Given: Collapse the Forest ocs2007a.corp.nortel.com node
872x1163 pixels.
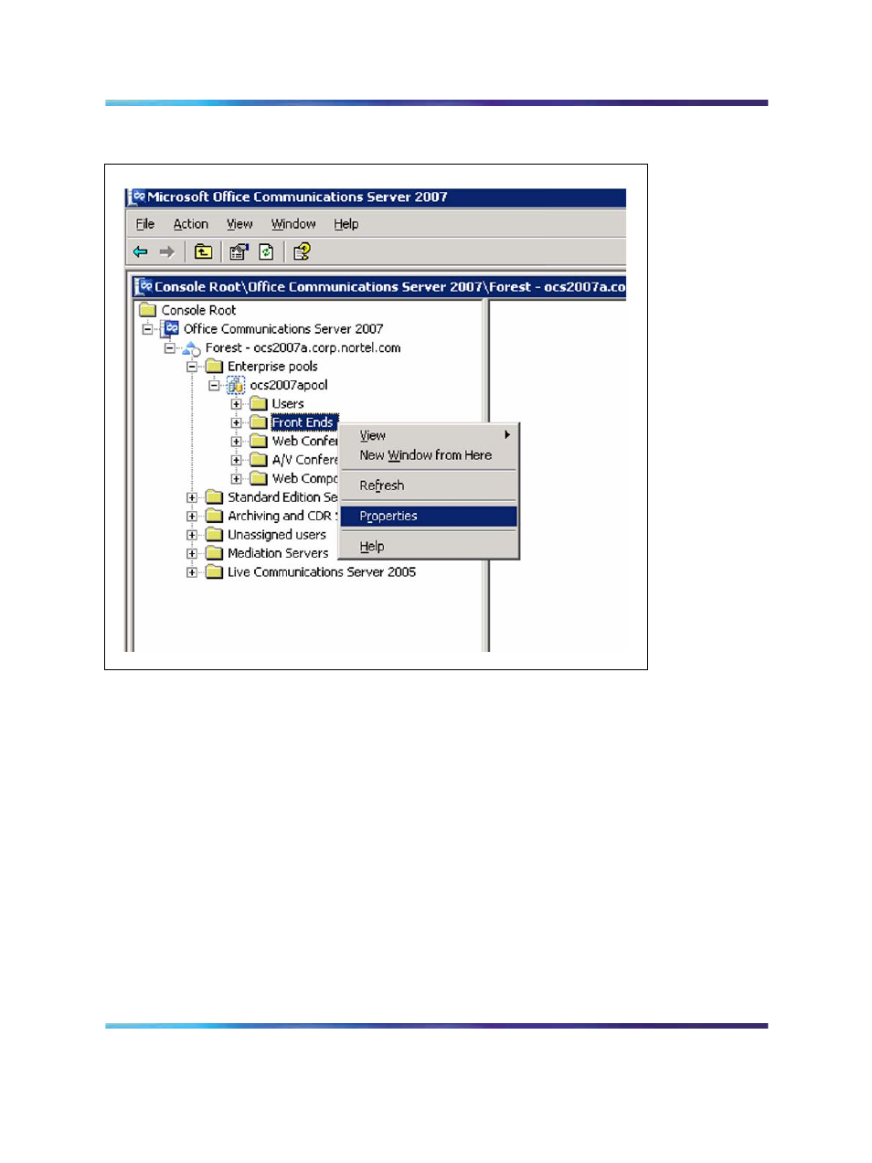Looking at the screenshot, I should click(x=169, y=348).
